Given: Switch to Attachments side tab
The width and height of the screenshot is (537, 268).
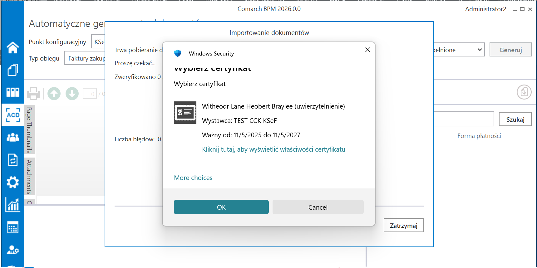Looking at the screenshot, I should click(29, 177).
